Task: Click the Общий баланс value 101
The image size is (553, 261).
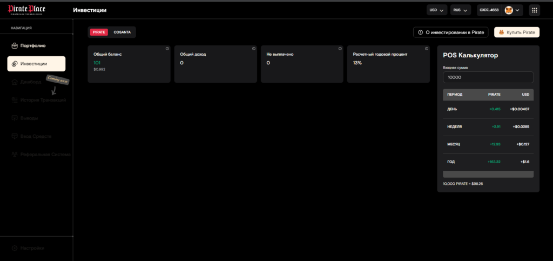Action: (x=97, y=63)
